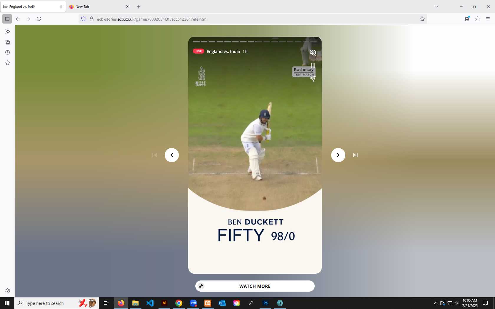Screen dimensions: 495x309
Task: Switch to the New Tab tab
Action: 99,6
